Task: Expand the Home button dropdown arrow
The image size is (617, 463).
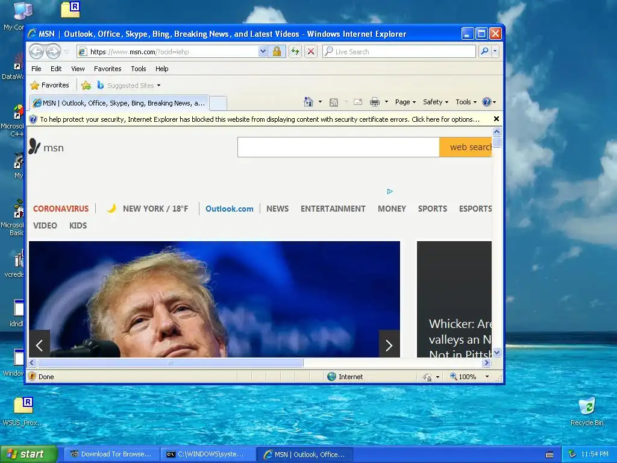Action: (321, 102)
